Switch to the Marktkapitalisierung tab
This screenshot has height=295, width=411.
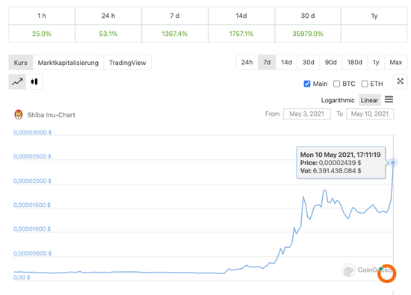tap(68, 63)
